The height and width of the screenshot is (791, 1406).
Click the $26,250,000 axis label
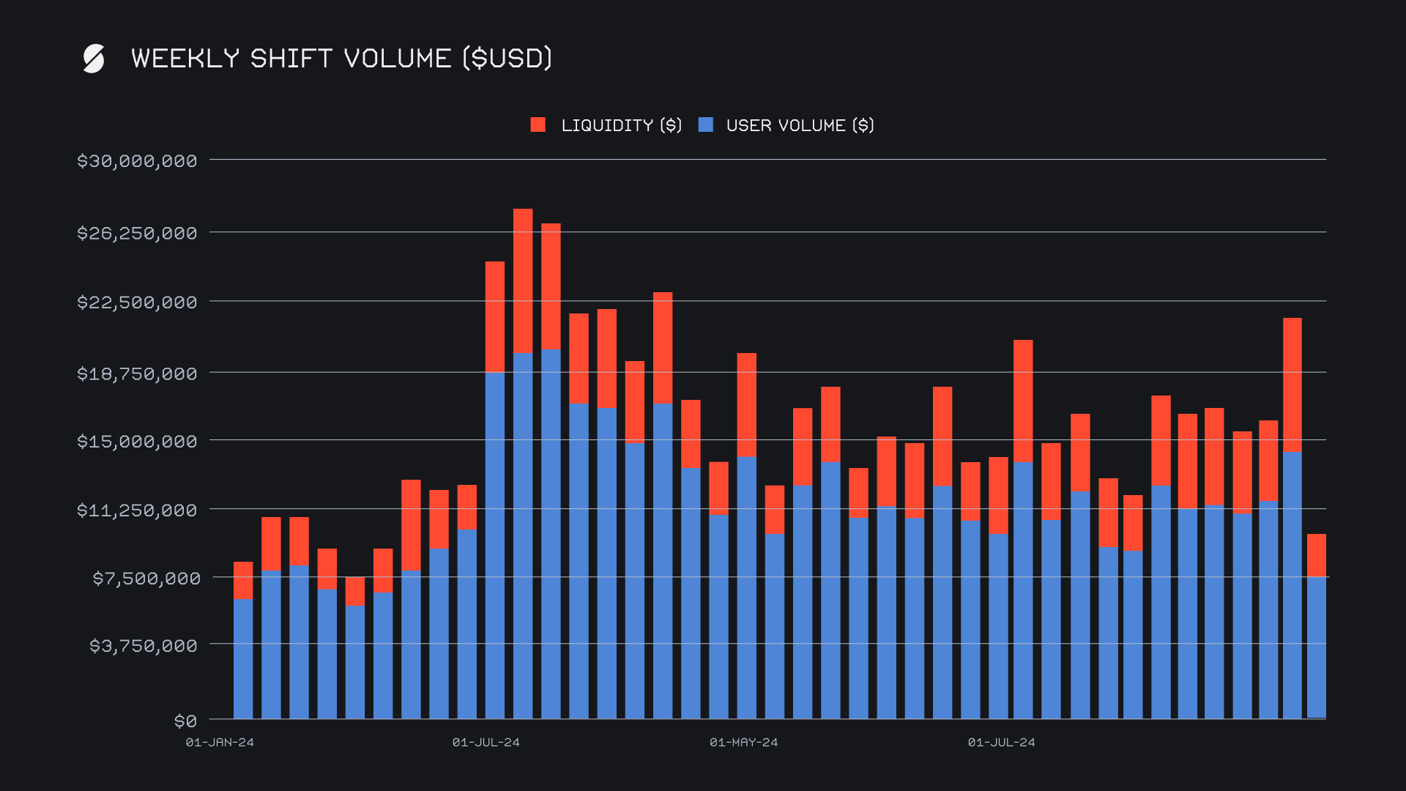coord(137,234)
